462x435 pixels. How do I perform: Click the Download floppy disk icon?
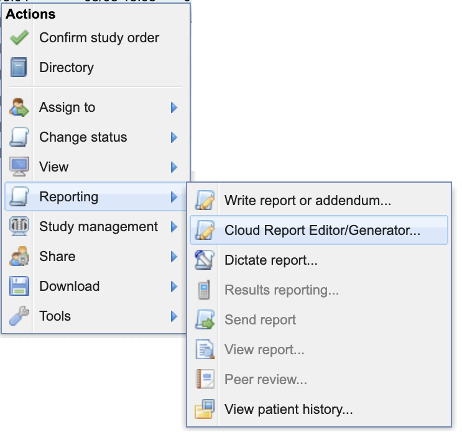coord(19,286)
